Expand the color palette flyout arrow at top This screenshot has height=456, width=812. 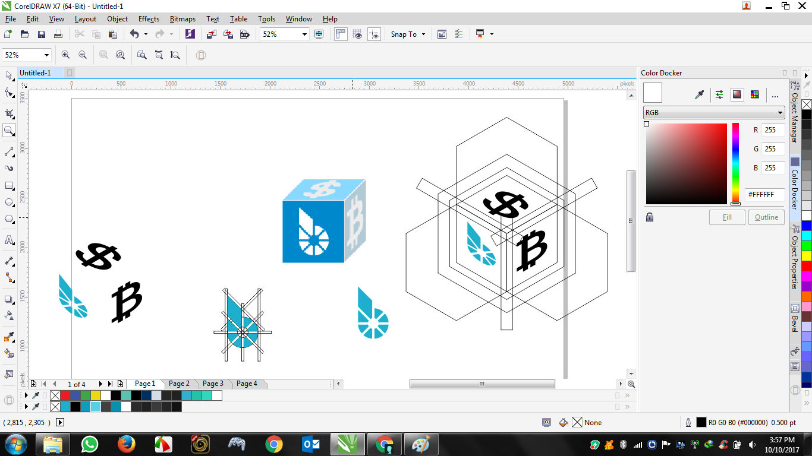point(807,75)
